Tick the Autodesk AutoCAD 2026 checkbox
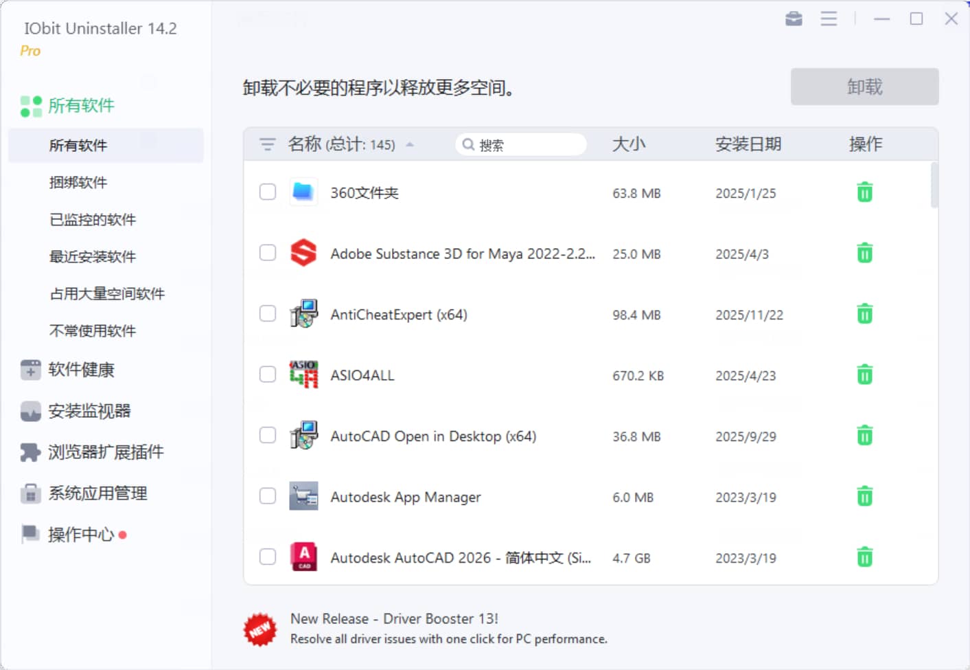This screenshot has width=970, height=670. tap(268, 557)
